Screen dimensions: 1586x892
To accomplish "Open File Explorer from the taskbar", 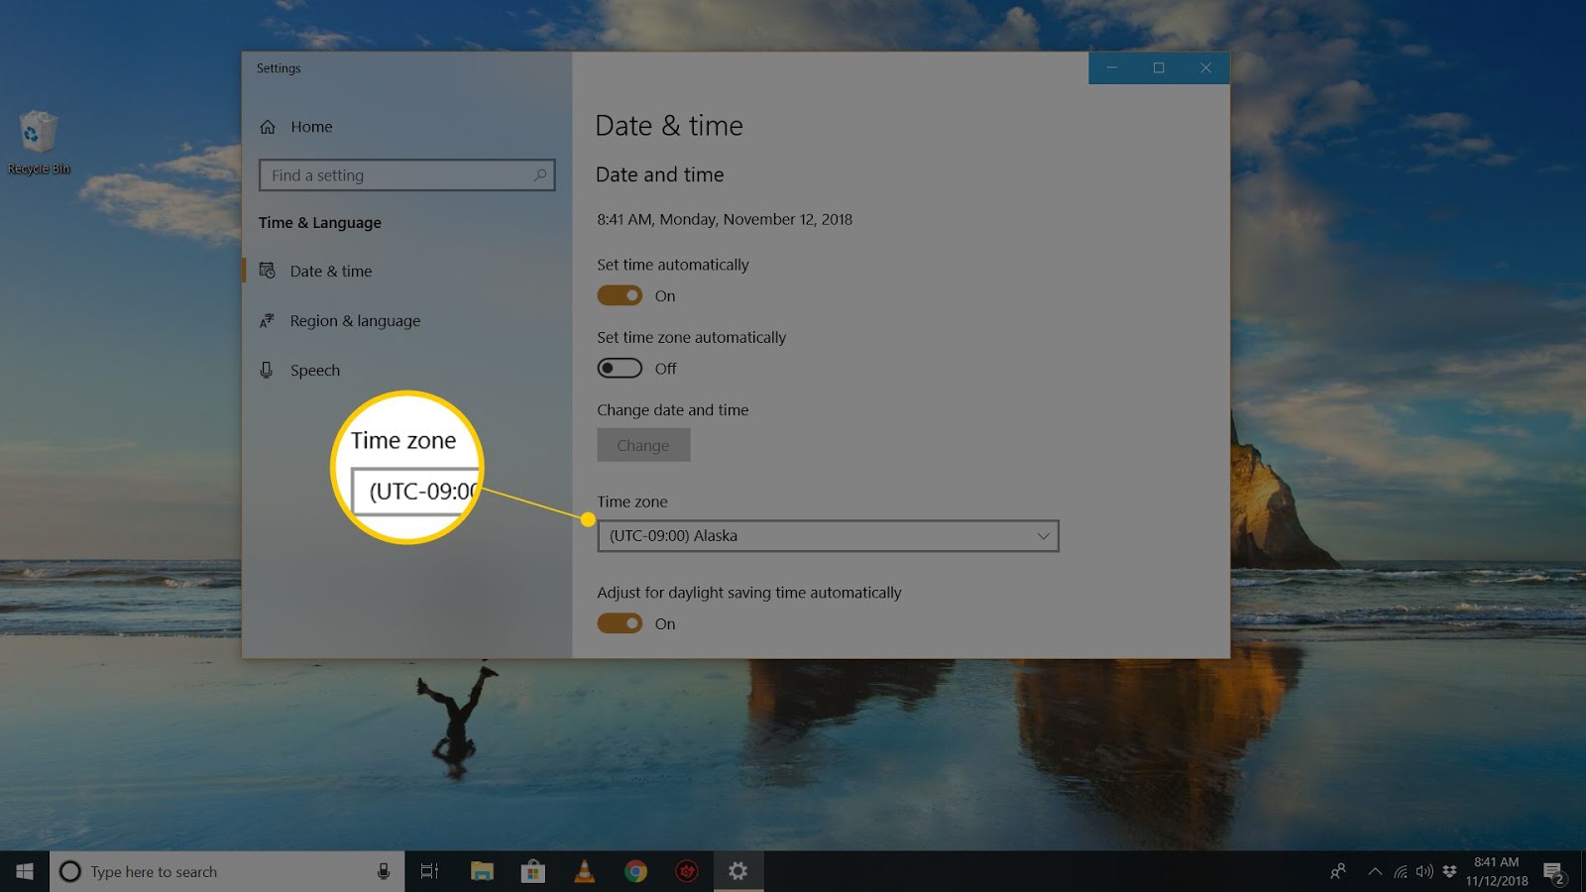I will click(483, 871).
